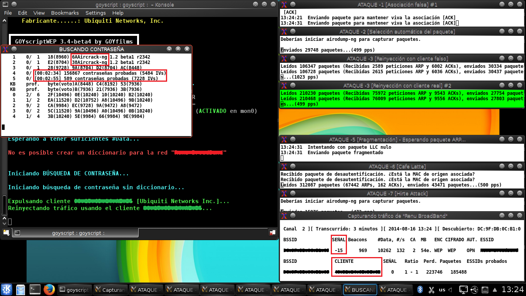Toggle Konsole on-all-desktops pin button
The width and height of the screenshot is (526, 296).
coord(14,5)
